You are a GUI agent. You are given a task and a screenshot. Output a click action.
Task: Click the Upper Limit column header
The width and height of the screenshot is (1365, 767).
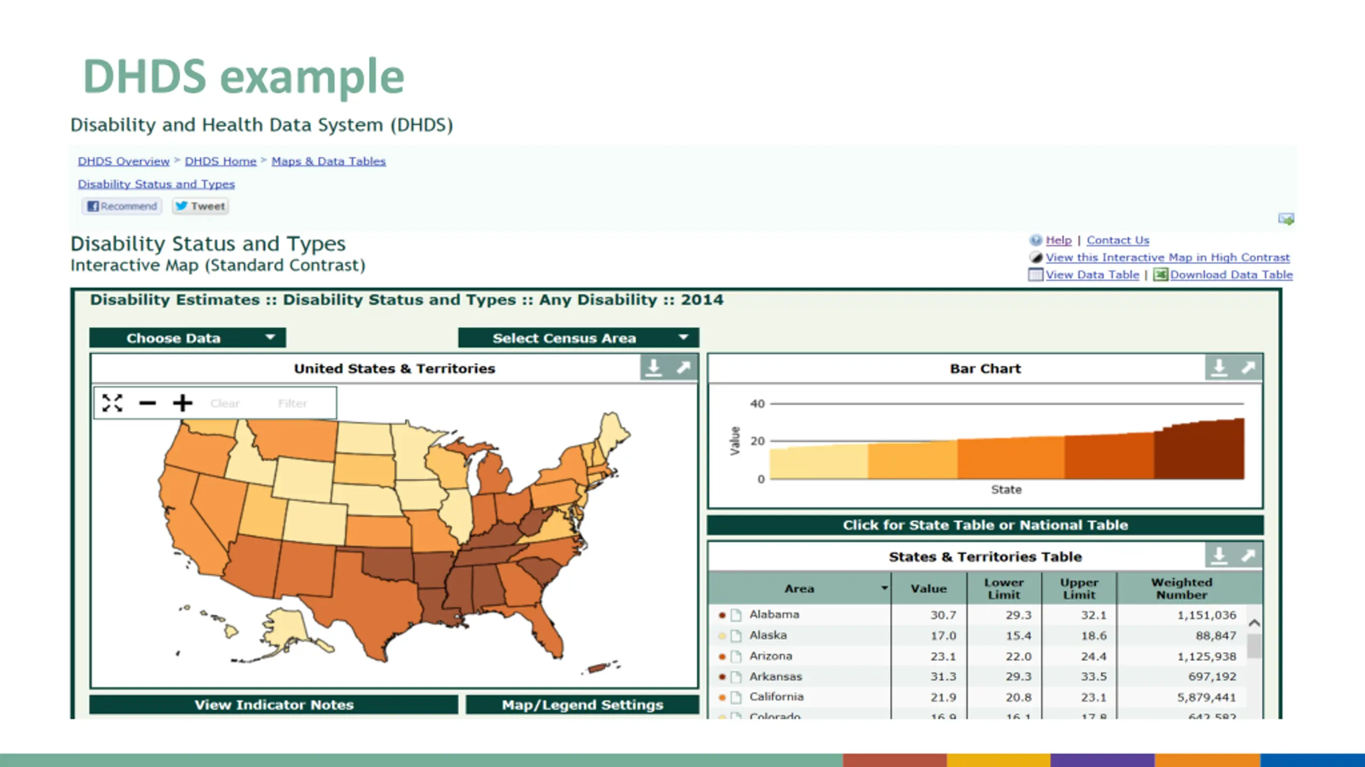(1079, 589)
